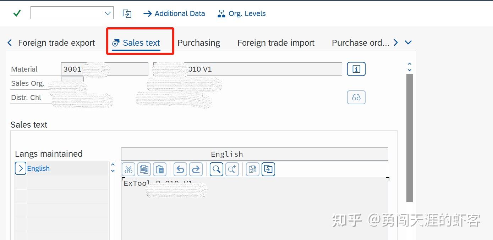Undo the last text edit
The image size is (493, 240).
click(180, 169)
